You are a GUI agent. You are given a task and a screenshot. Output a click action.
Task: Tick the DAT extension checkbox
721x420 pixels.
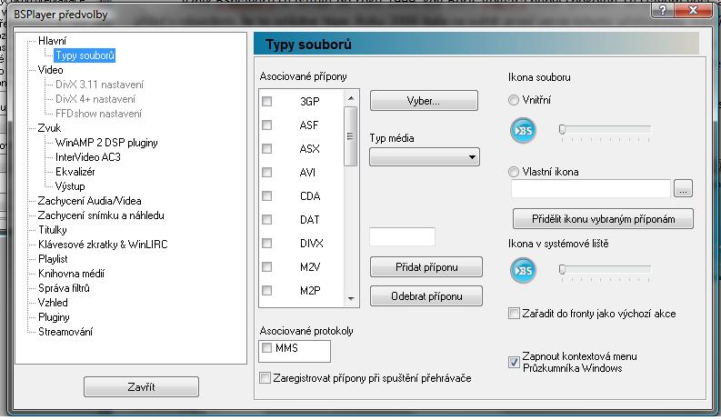coord(266,220)
